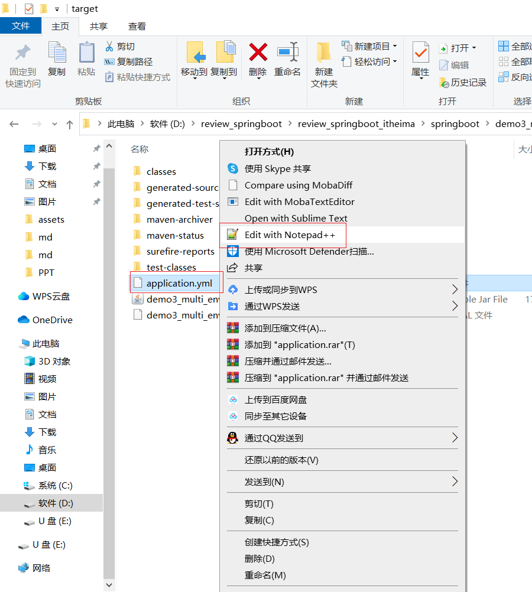Switch to the Share ribbon tab
The image size is (532, 592).
99,26
